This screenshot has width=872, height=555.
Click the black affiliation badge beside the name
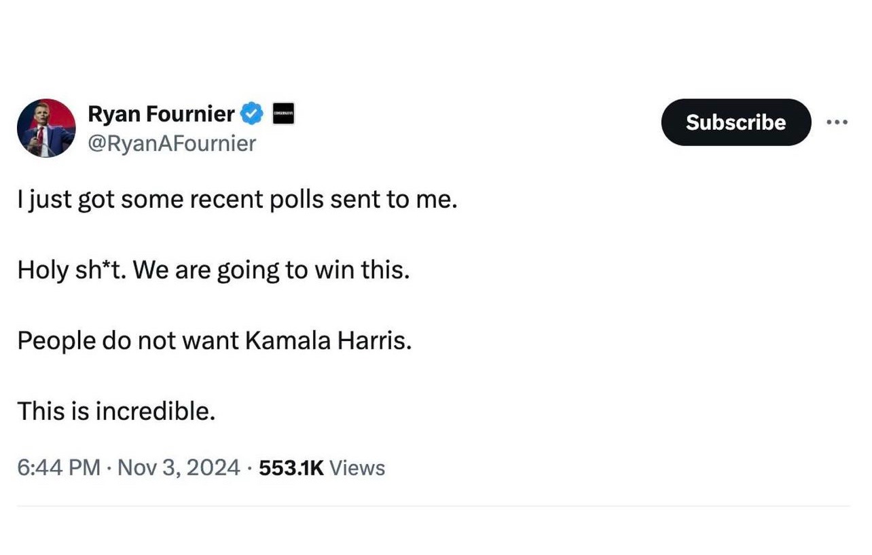(283, 114)
